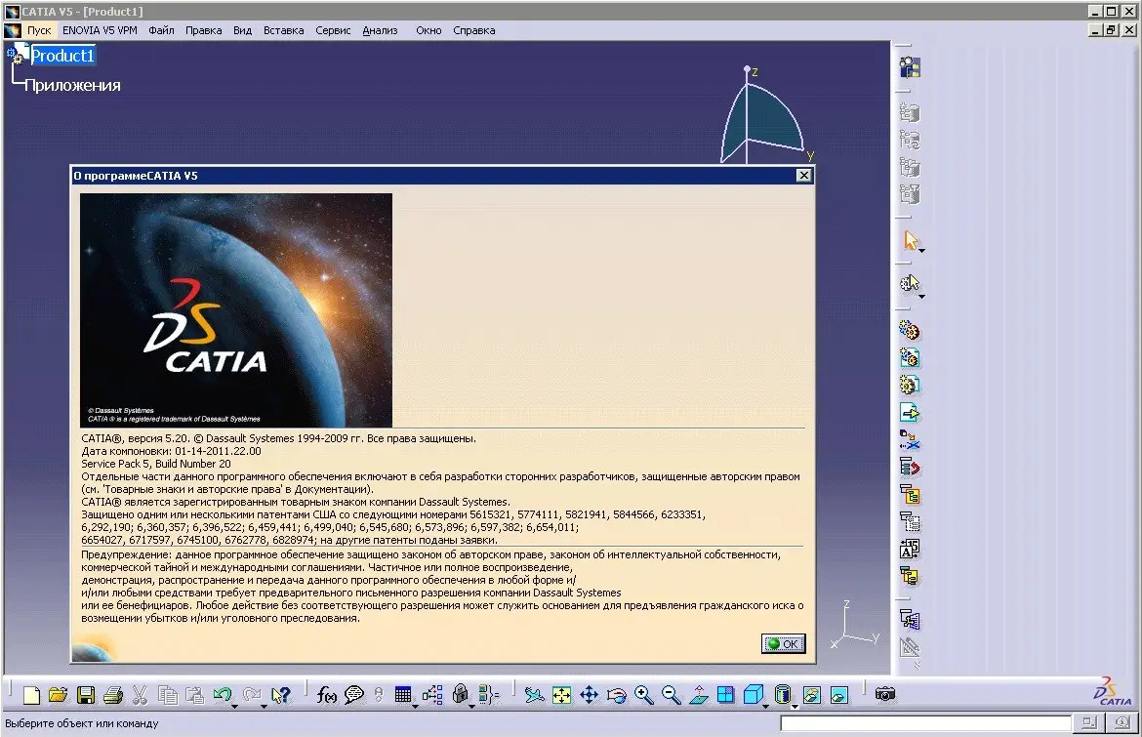The image size is (1142, 737).
Task: Open the Сервис menu
Action: [x=333, y=30]
